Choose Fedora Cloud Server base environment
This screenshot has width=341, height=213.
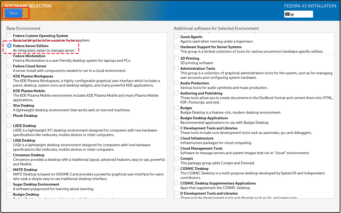click(10, 66)
